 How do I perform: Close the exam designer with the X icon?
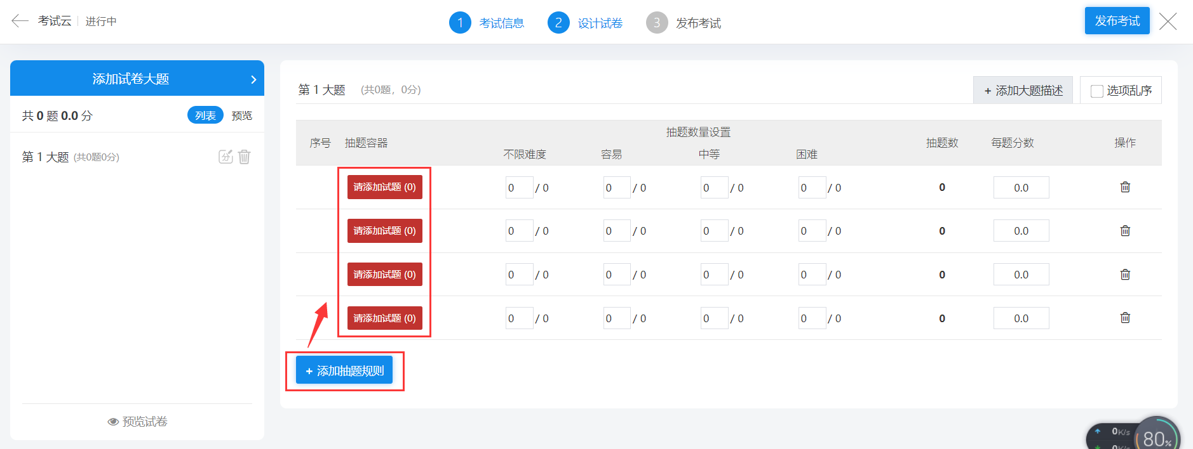point(1168,22)
